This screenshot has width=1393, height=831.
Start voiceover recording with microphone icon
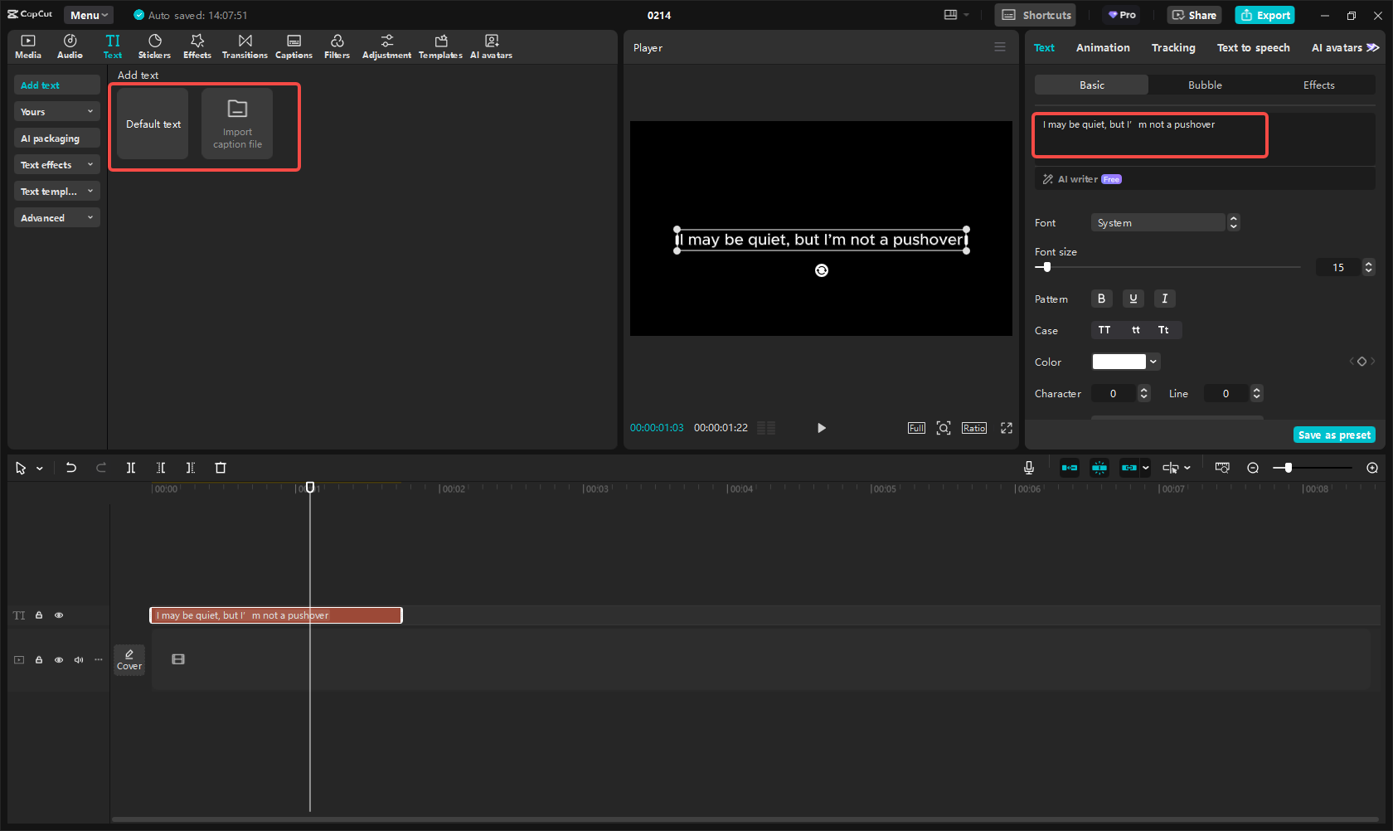tap(1029, 468)
